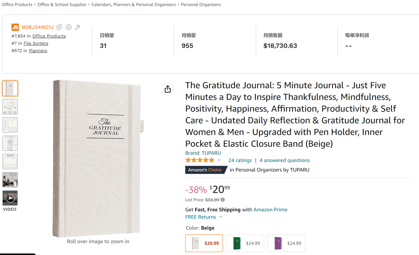Select the Beige color option at $20.99
Screen dimensions: 419x255
tap(204, 243)
